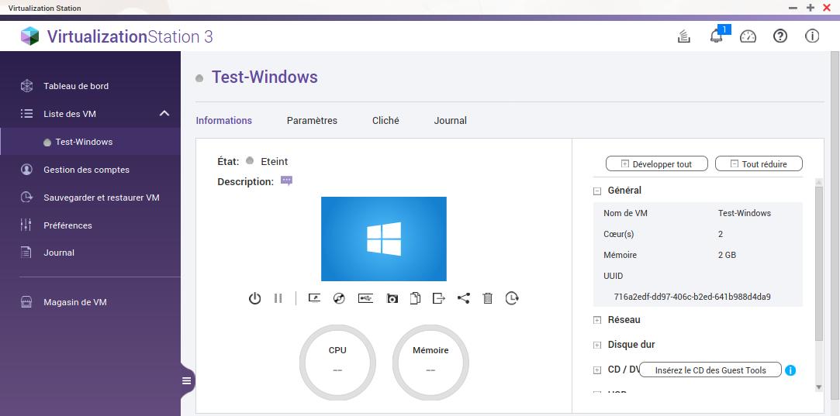Click Insérez le CD des Guest Tools

coord(710,370)
